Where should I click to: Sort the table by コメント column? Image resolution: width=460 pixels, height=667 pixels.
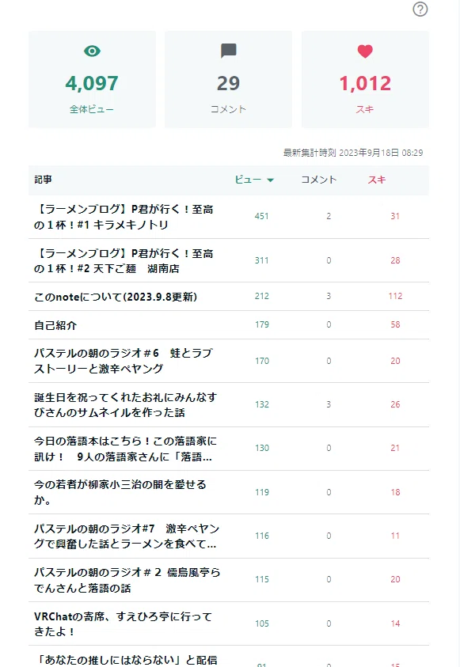click(319, 180)
